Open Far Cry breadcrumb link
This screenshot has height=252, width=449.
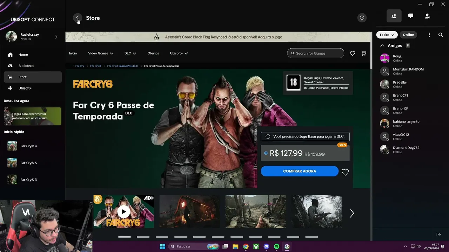pyautogui.click(x=80, y=66)
